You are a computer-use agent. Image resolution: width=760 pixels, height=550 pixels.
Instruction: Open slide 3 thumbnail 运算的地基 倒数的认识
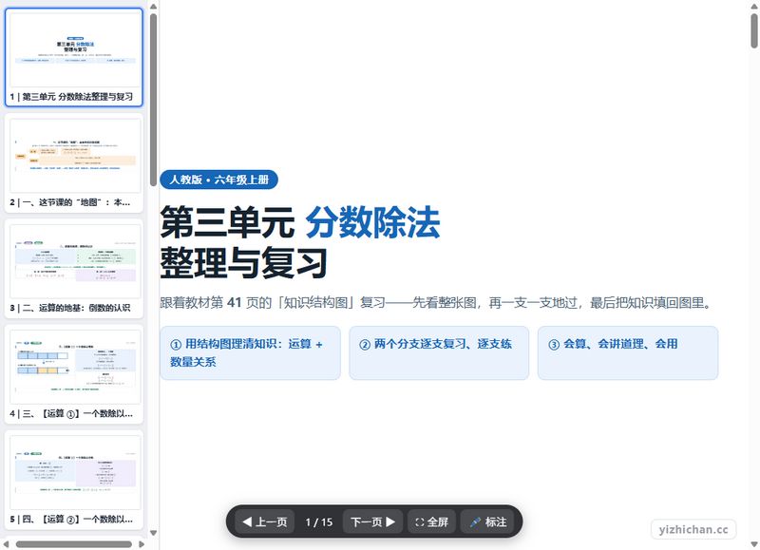[x=74, y=268]
